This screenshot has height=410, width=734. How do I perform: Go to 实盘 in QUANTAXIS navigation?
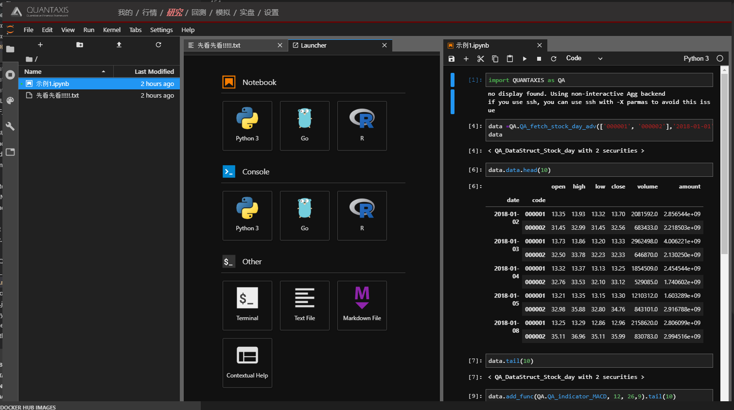click(x=247, y=13)
